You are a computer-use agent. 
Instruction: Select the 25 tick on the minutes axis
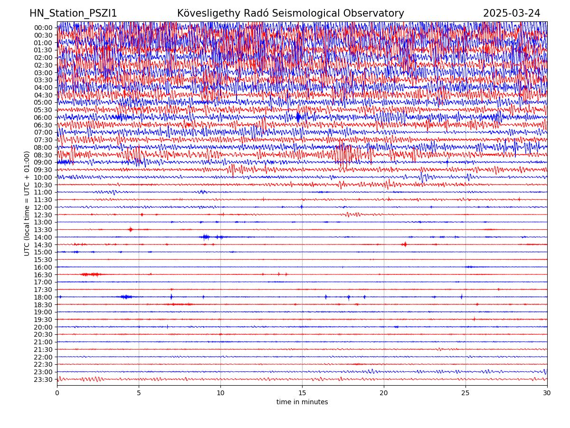pos(465,393)
